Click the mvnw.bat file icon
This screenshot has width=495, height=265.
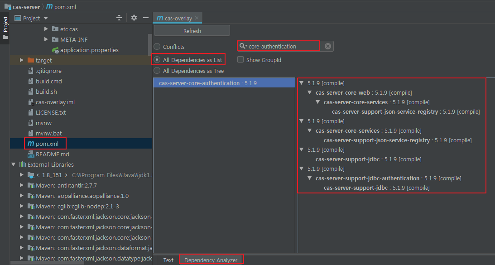tap(31, 133)
